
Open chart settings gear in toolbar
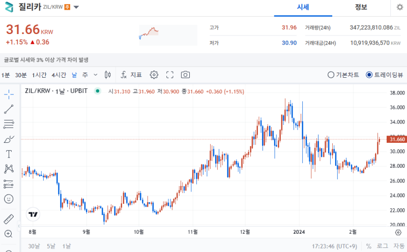pos(154,75)
